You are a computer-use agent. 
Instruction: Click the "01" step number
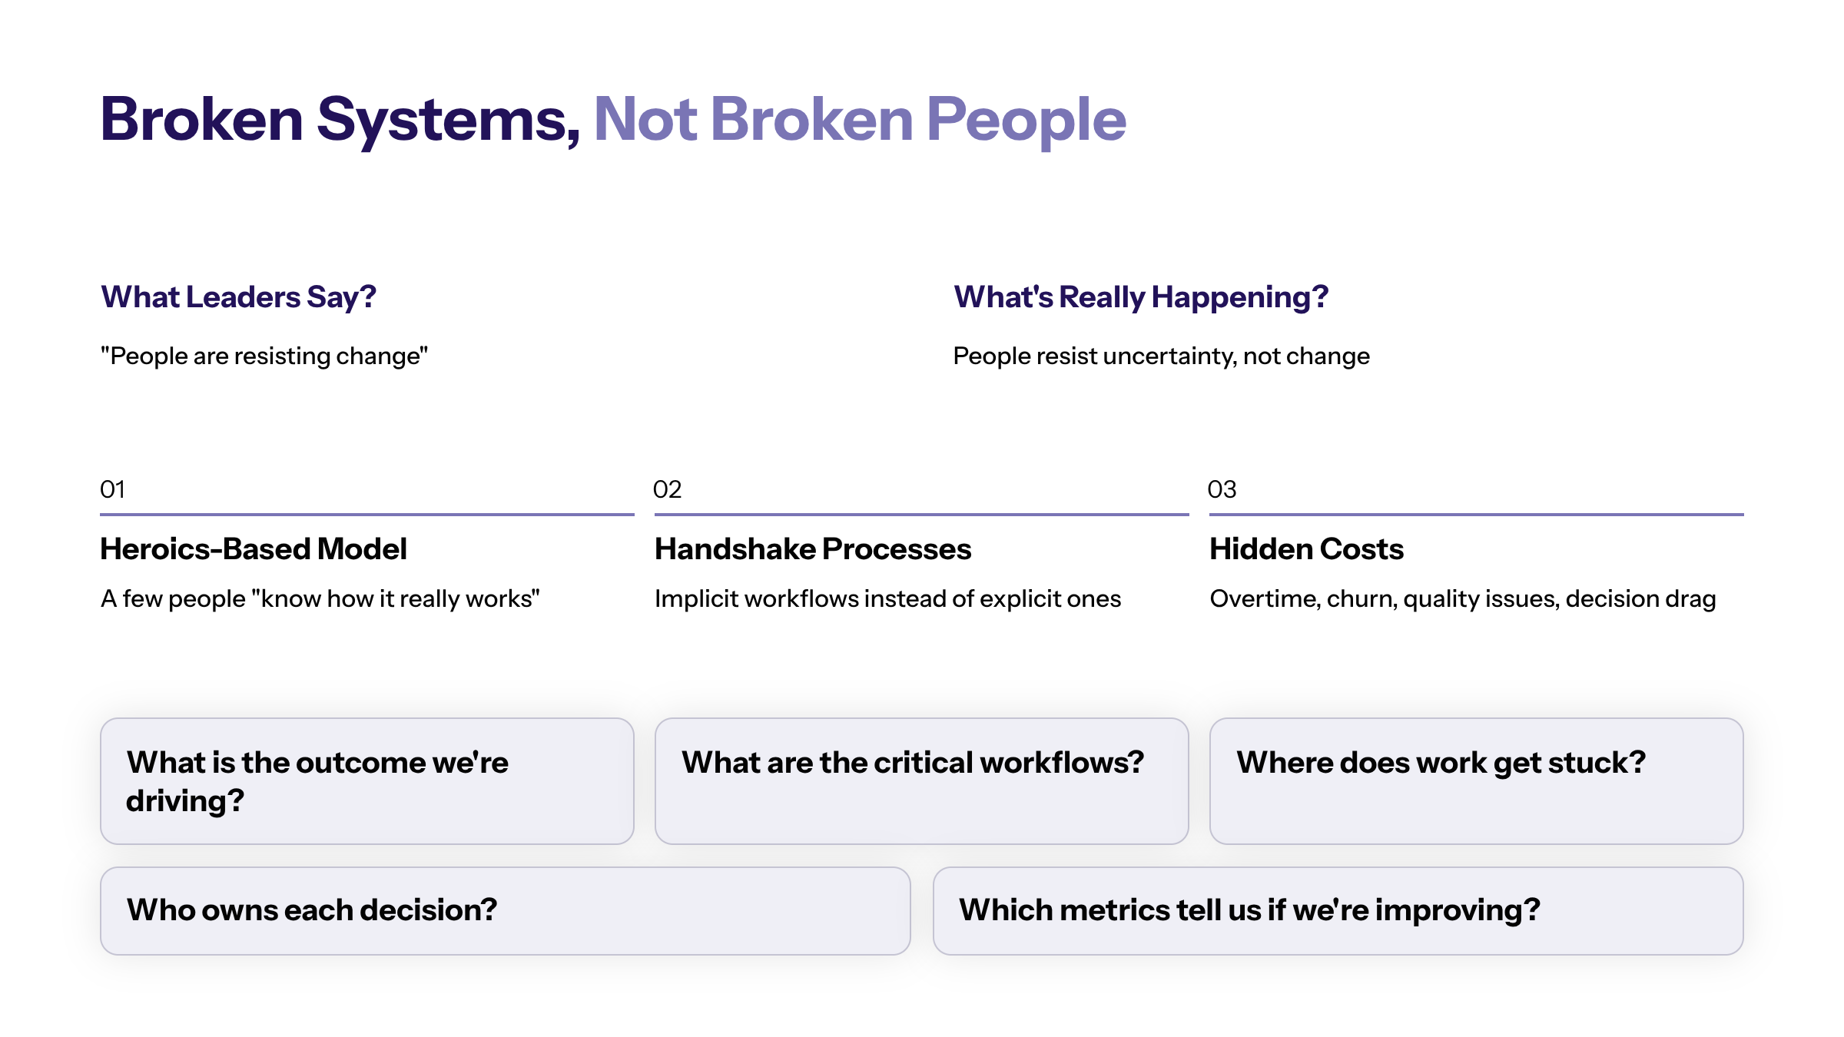[x=112, y=489]
